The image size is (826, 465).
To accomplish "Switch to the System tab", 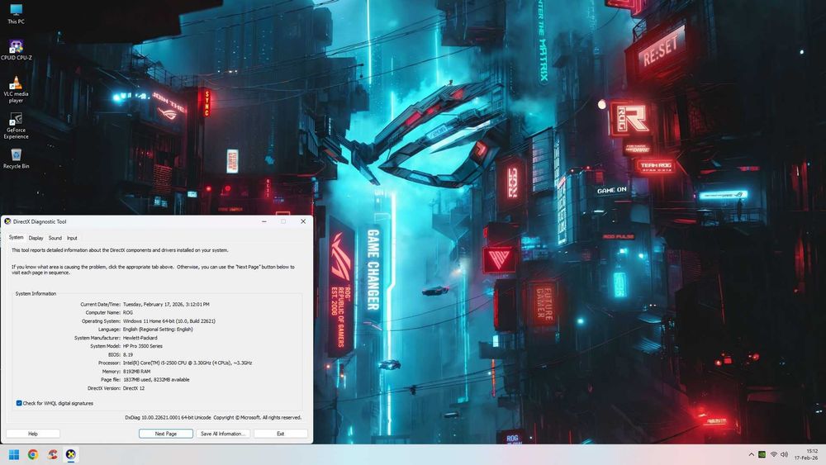I will (16, 238).
